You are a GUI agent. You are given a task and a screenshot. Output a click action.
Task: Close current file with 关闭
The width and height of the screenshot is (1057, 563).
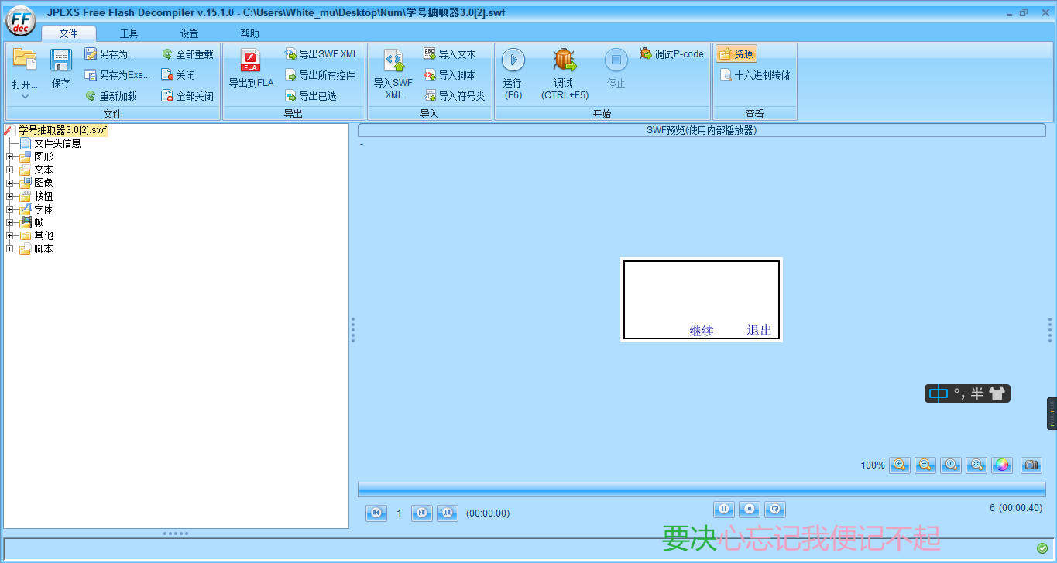click(x=178, y=75)
